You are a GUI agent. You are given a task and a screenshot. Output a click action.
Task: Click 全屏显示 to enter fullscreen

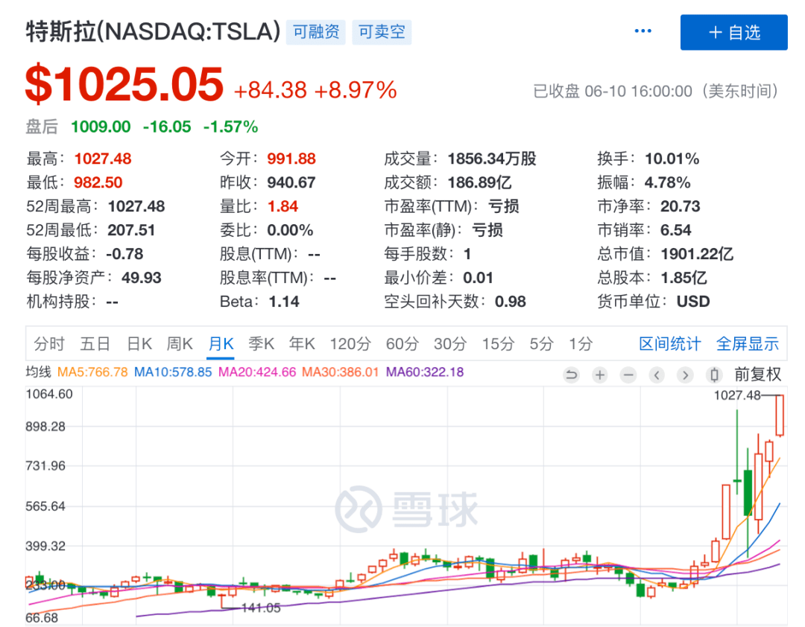[x=748, y=343]
